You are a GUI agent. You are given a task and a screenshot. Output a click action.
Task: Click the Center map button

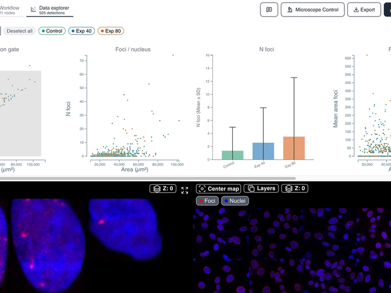(x=218, y=188)
